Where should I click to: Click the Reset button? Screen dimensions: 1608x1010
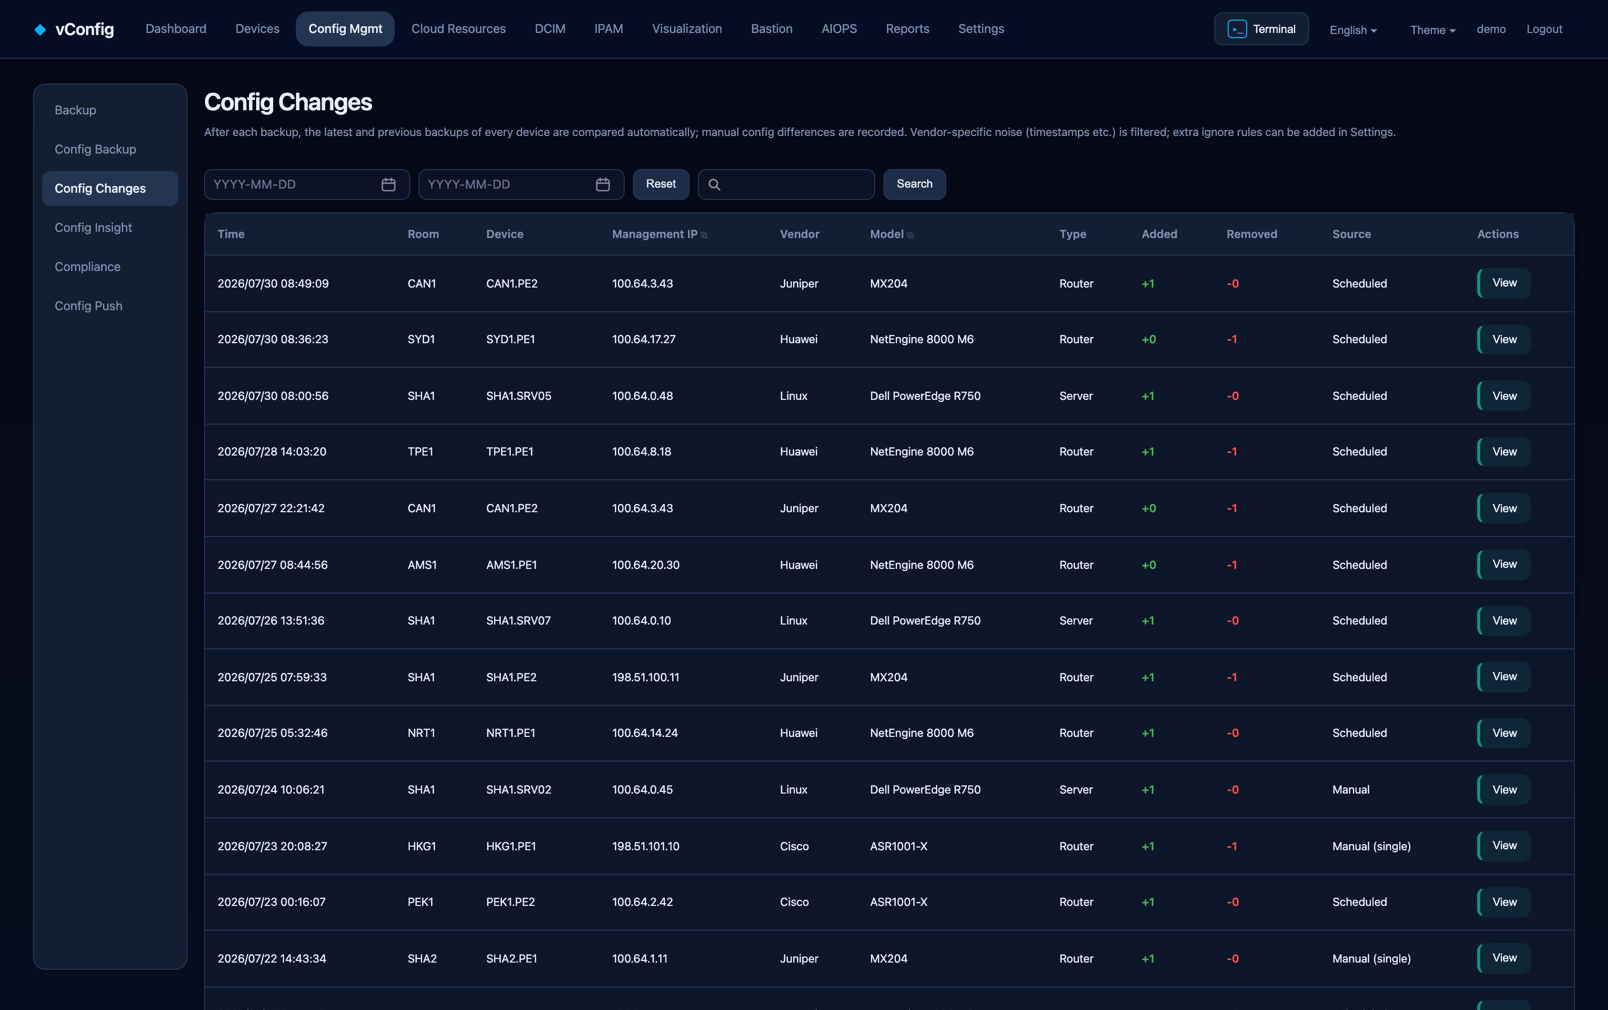coord(660,184)
